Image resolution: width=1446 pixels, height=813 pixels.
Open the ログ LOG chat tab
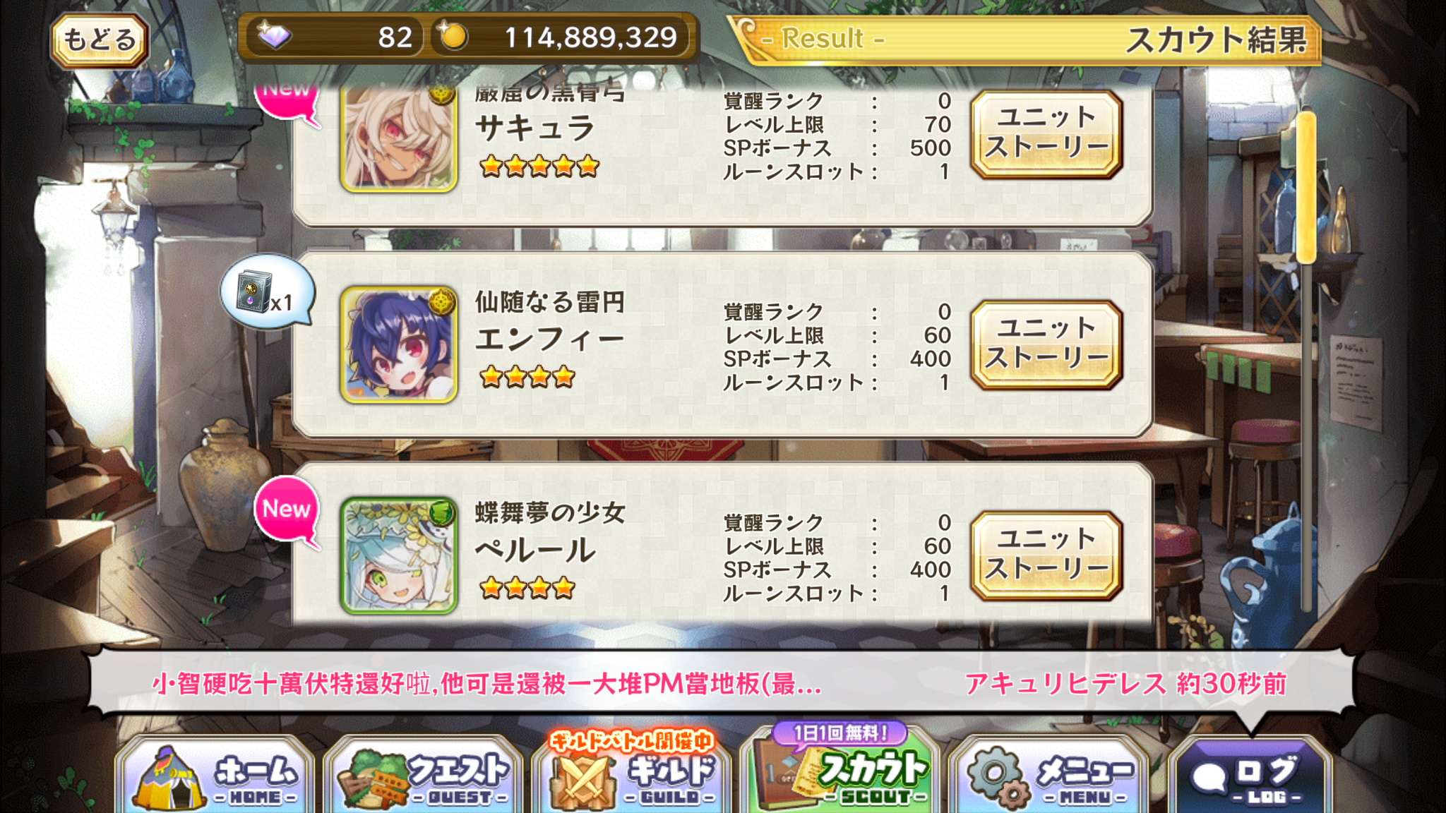coord(1250,775)
